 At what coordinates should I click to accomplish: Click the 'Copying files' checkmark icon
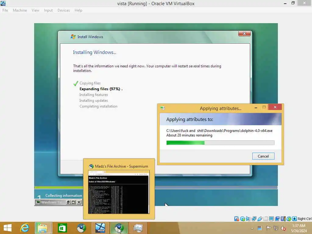tap(76, 83)
